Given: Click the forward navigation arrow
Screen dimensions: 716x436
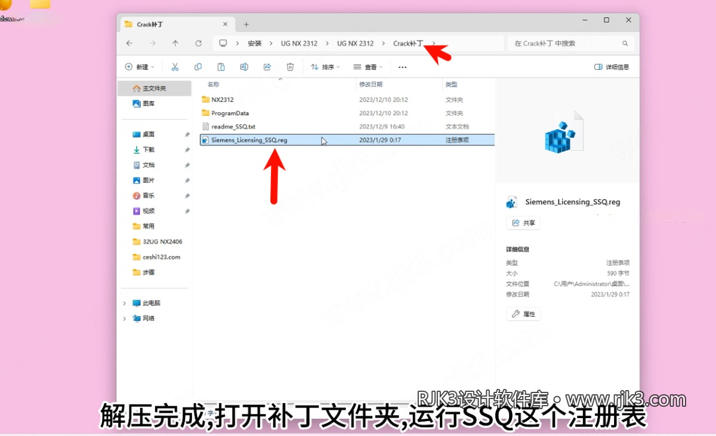Looking at the screenshot, I should pos(153,44).
